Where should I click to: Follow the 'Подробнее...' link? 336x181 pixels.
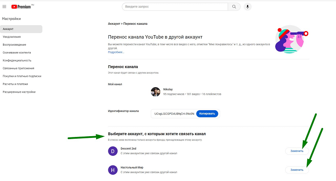(116, 52)
